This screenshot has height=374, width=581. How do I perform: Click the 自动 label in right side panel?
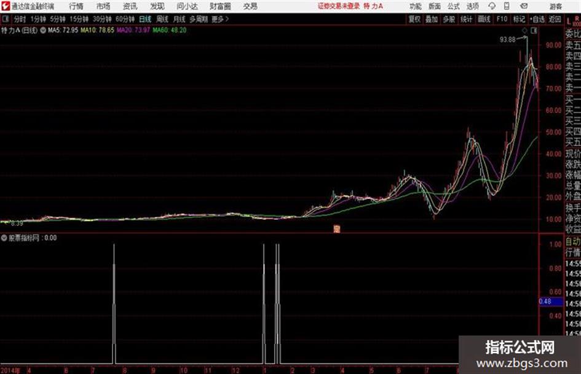click(x=573, y=242)
